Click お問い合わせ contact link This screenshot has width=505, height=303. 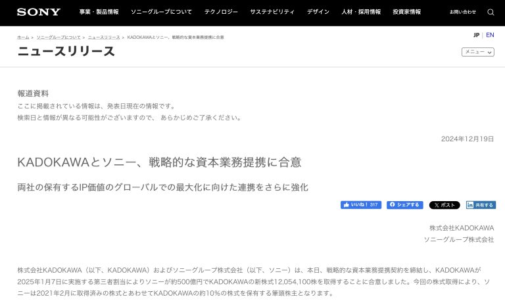[x=463, y=12]
